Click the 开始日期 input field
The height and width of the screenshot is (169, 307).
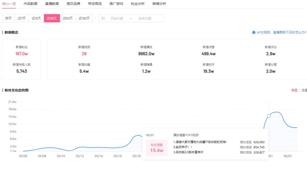click(x=117, y=18)
